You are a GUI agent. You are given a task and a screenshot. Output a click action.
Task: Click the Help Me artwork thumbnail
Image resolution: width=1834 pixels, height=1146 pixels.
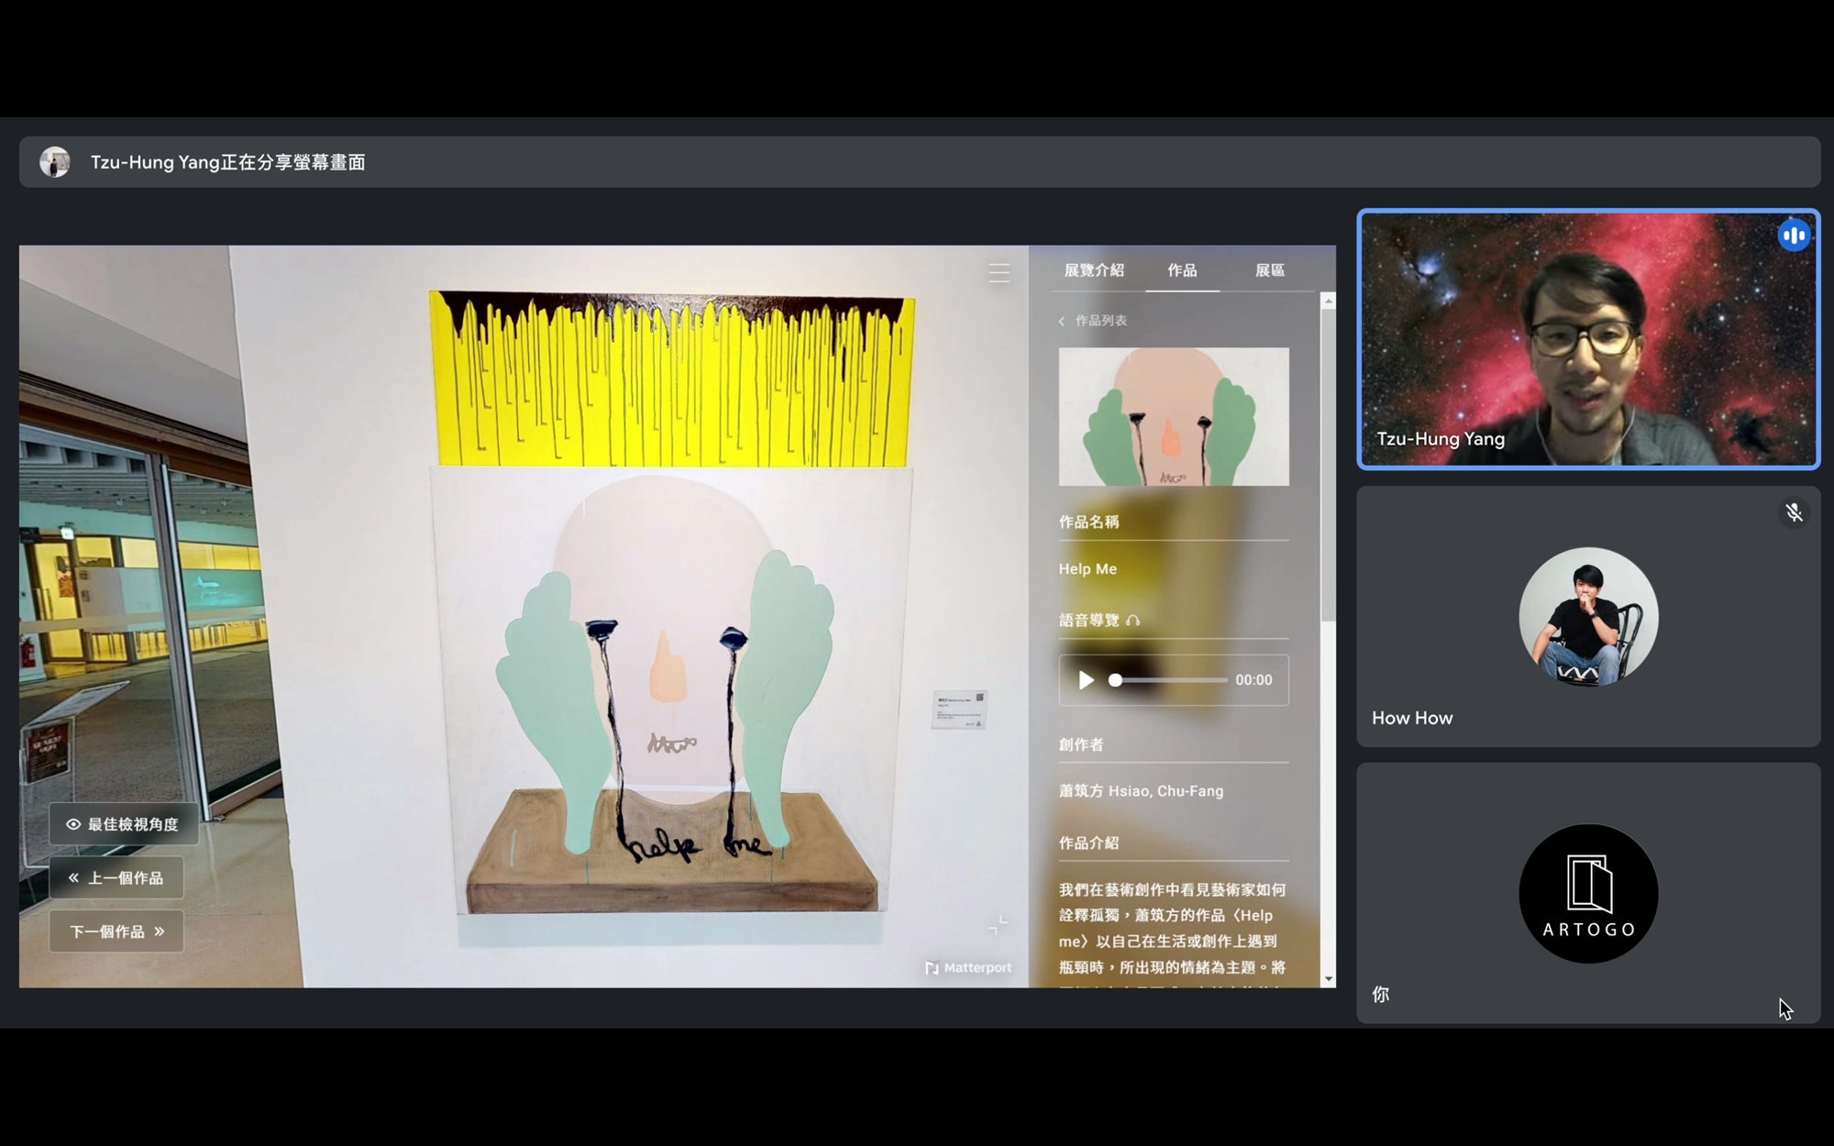(1174, 416)
